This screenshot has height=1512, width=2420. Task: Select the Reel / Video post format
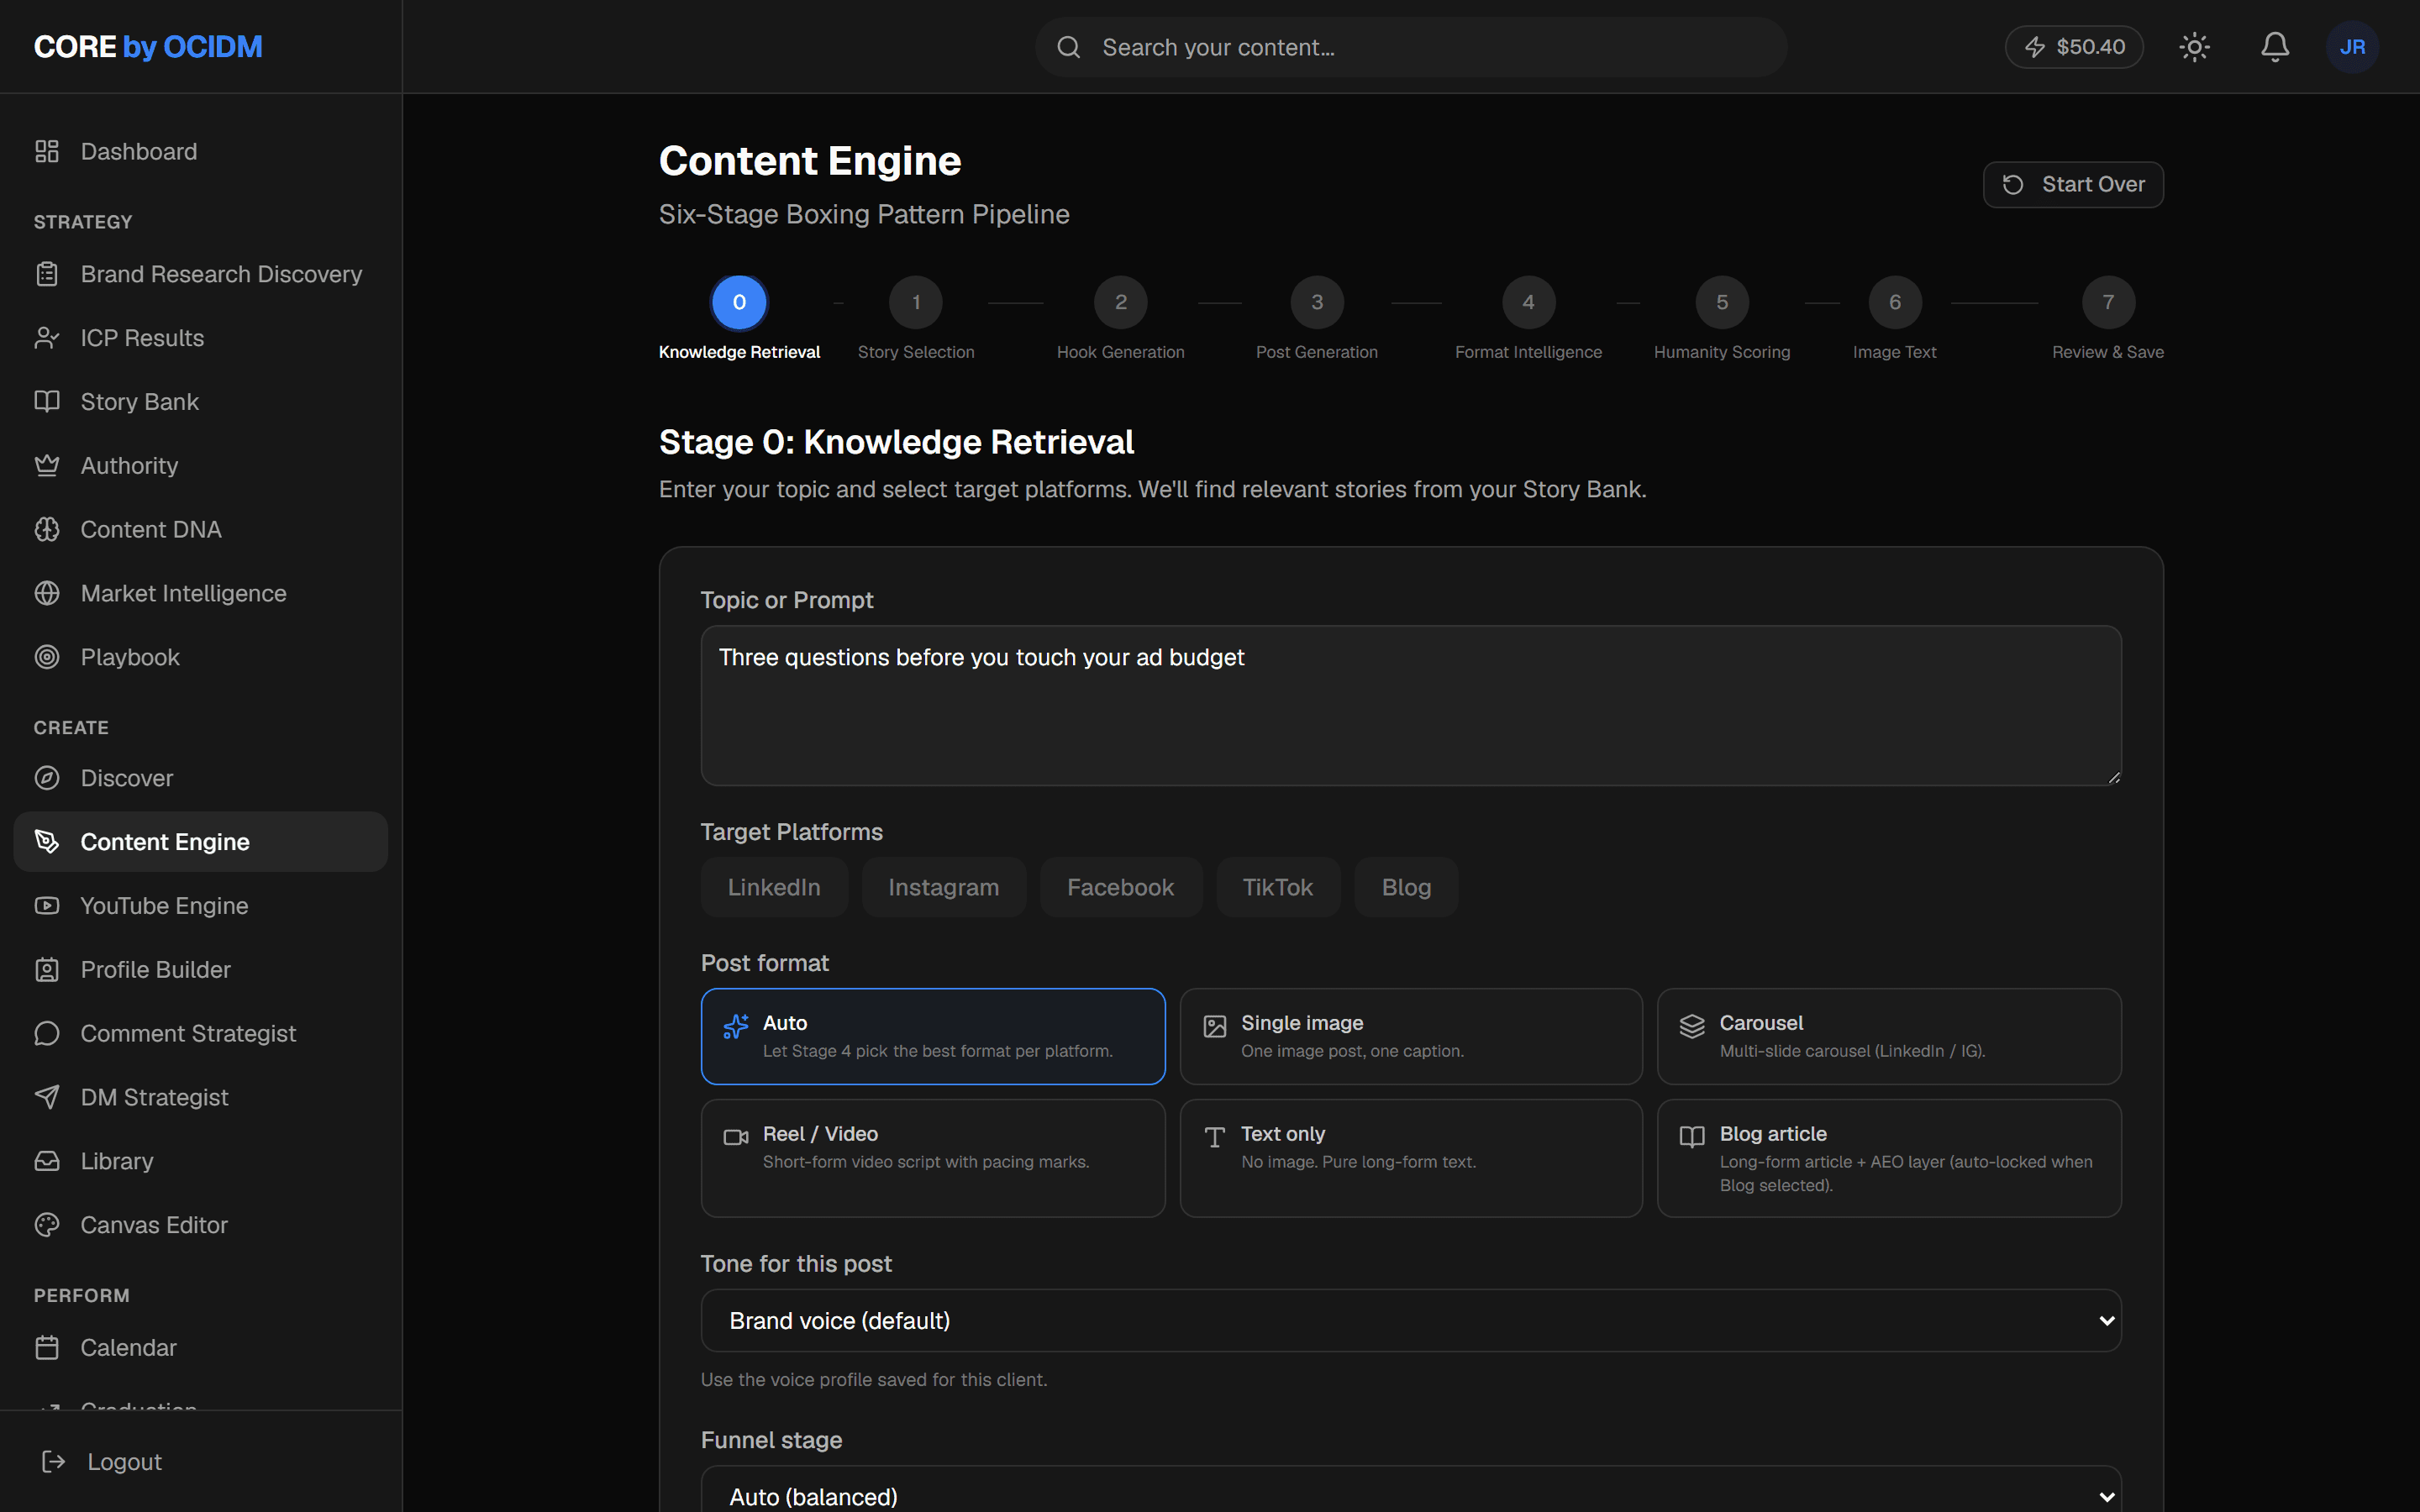933,1158
